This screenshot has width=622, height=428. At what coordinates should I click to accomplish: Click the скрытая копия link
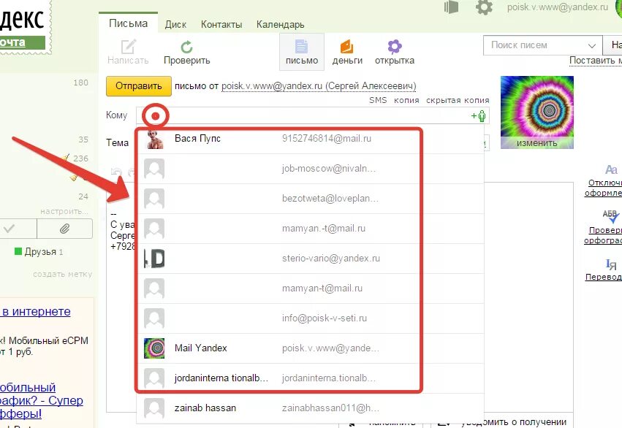click(458, 100)
